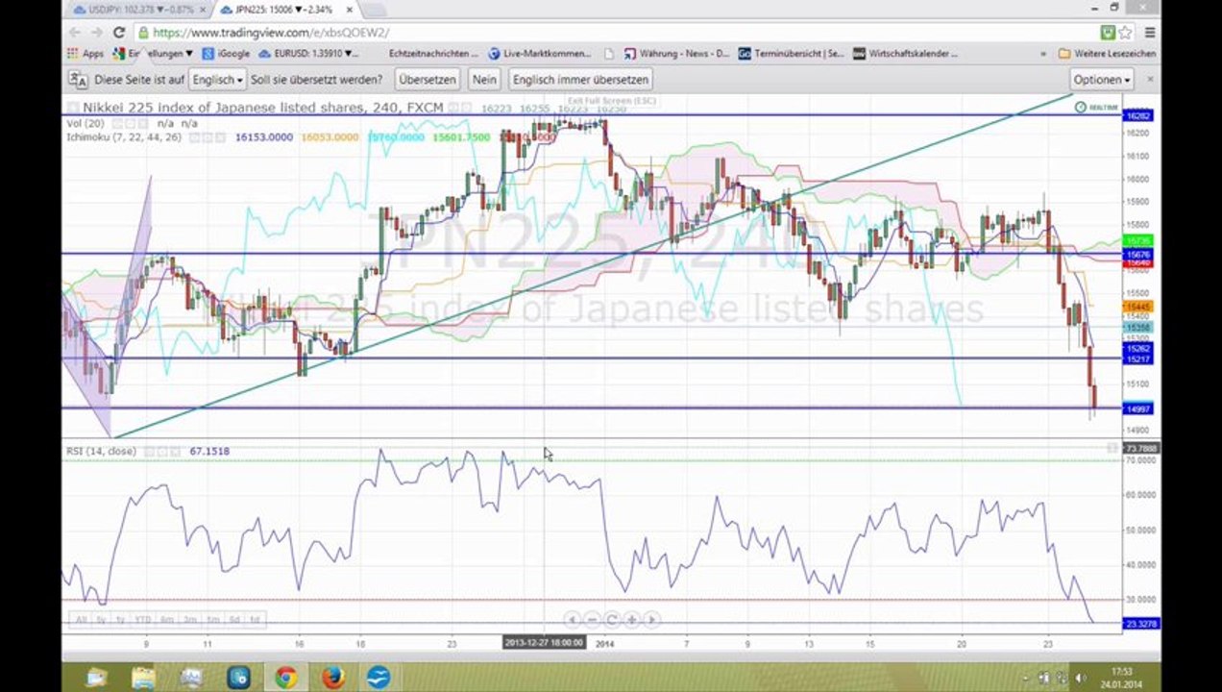Select the 1y time range
This screenshot has height=692, width=1222.
pos(122,620)
